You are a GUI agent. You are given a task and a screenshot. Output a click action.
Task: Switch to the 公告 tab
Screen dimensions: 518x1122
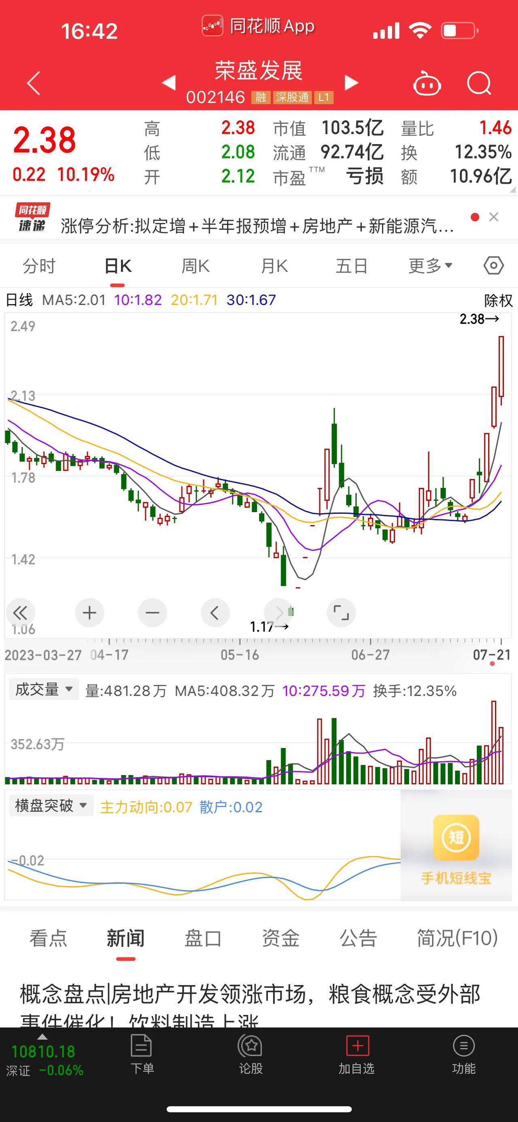pos(358,938)
